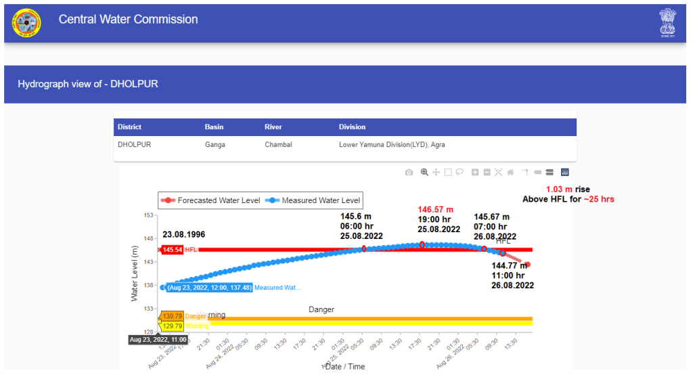Click the red forecast point at 146.57 m
Viewport: 693px width, 375px height.
(422, 244)
